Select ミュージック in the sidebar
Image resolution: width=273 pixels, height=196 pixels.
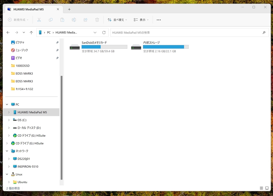(x=22, y=50)
